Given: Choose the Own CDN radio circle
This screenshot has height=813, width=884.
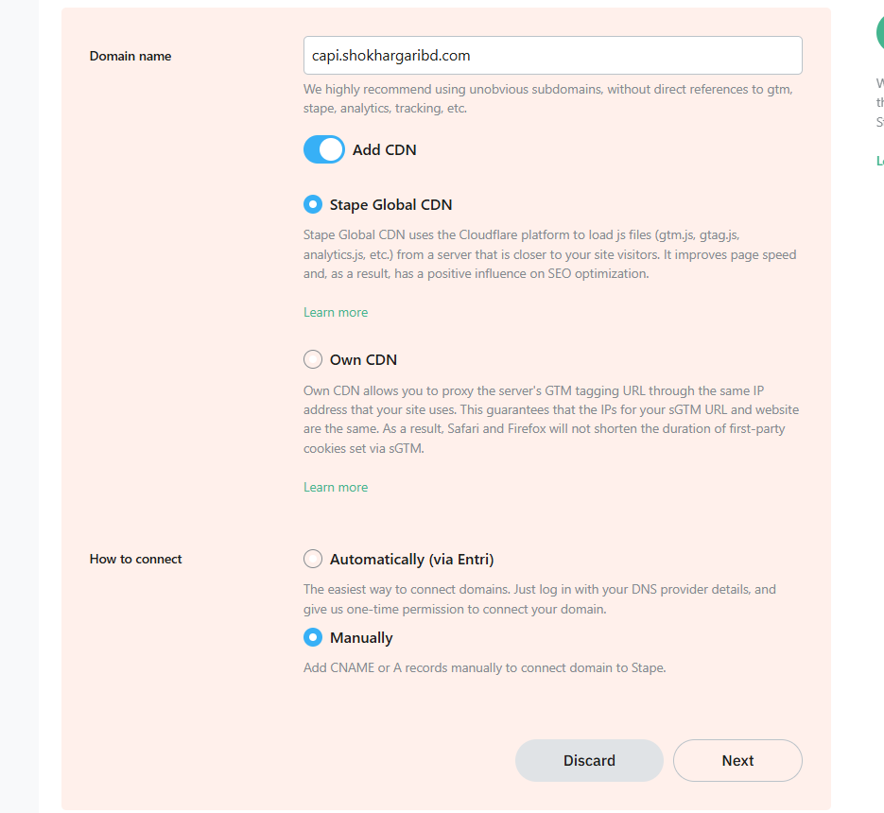Looking at the screenshot, I should (313, 359).
